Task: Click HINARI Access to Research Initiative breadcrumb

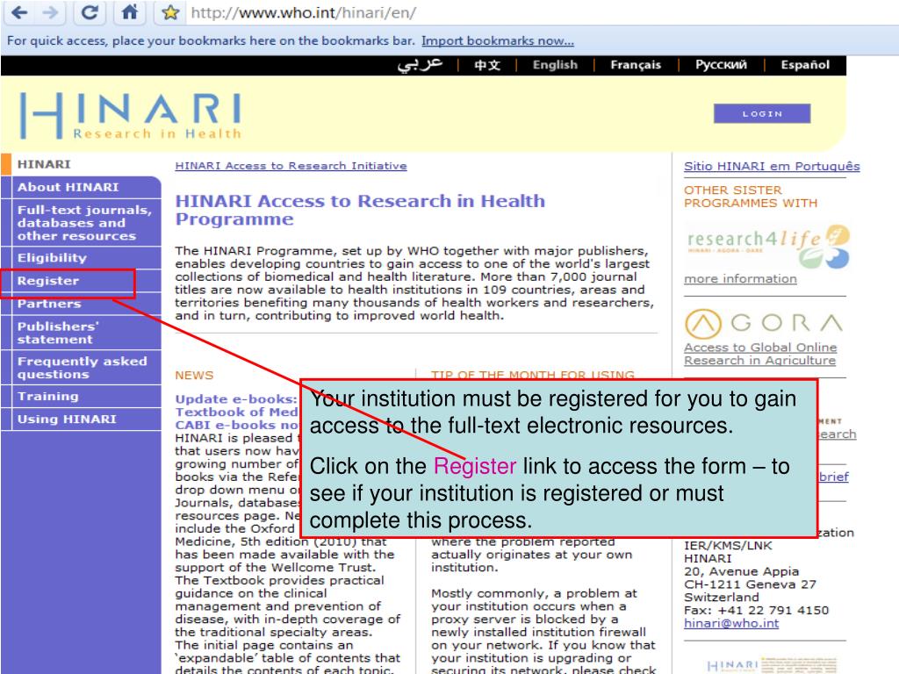Action: point(291,166)
